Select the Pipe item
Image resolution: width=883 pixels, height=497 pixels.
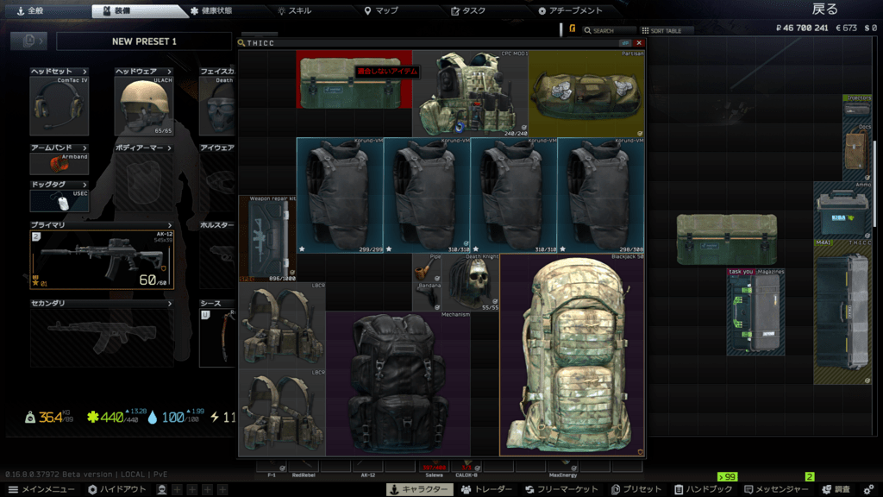click(427, 267)
